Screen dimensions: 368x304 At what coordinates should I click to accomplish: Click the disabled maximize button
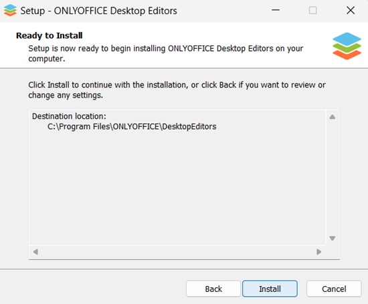click(312, 11)
